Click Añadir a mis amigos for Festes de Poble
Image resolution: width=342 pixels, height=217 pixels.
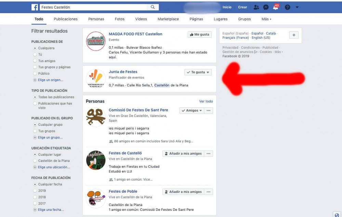point(183,192)
